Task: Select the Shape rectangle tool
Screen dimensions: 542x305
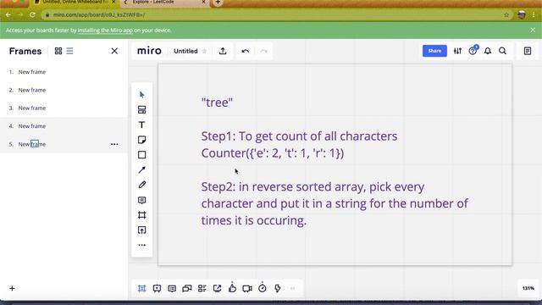Action: point(141,154)
